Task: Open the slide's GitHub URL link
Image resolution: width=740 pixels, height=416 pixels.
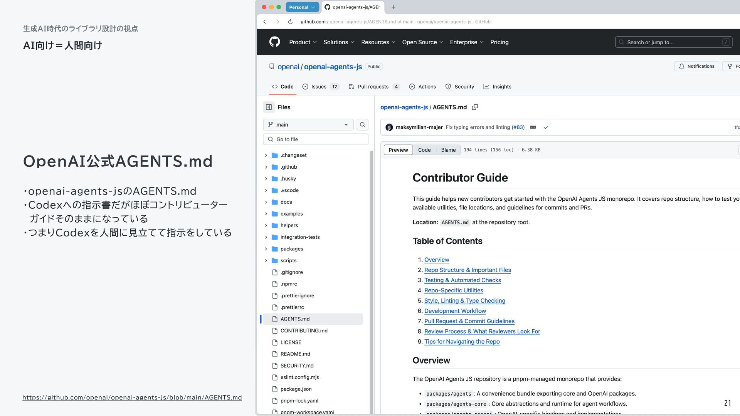Action: click(132, 398)
